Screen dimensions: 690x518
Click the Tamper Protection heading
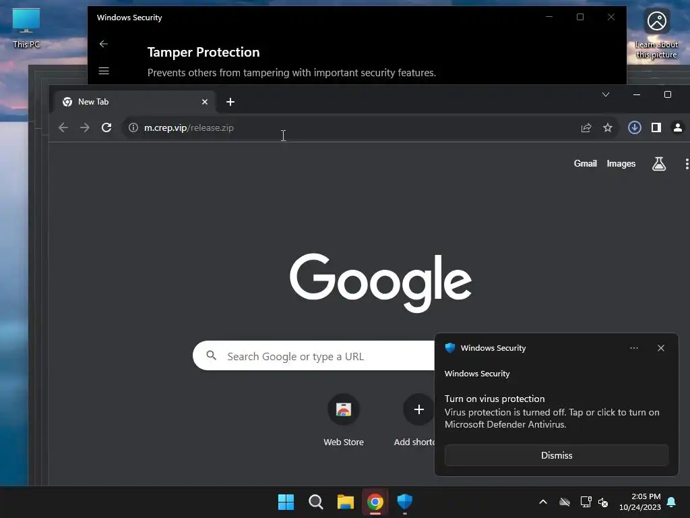203,52
